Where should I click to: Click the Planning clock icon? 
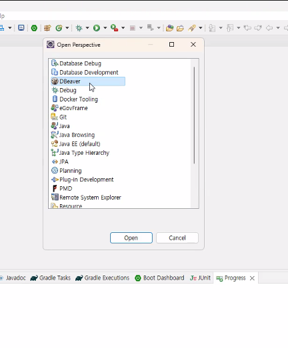55,170
